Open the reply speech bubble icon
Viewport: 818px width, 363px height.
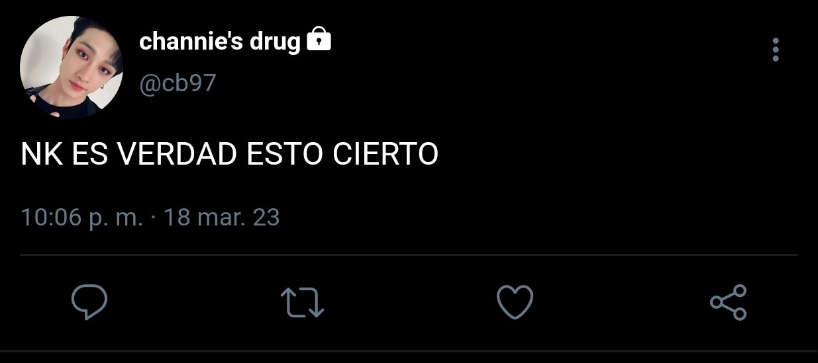click(x=89, y=302)
